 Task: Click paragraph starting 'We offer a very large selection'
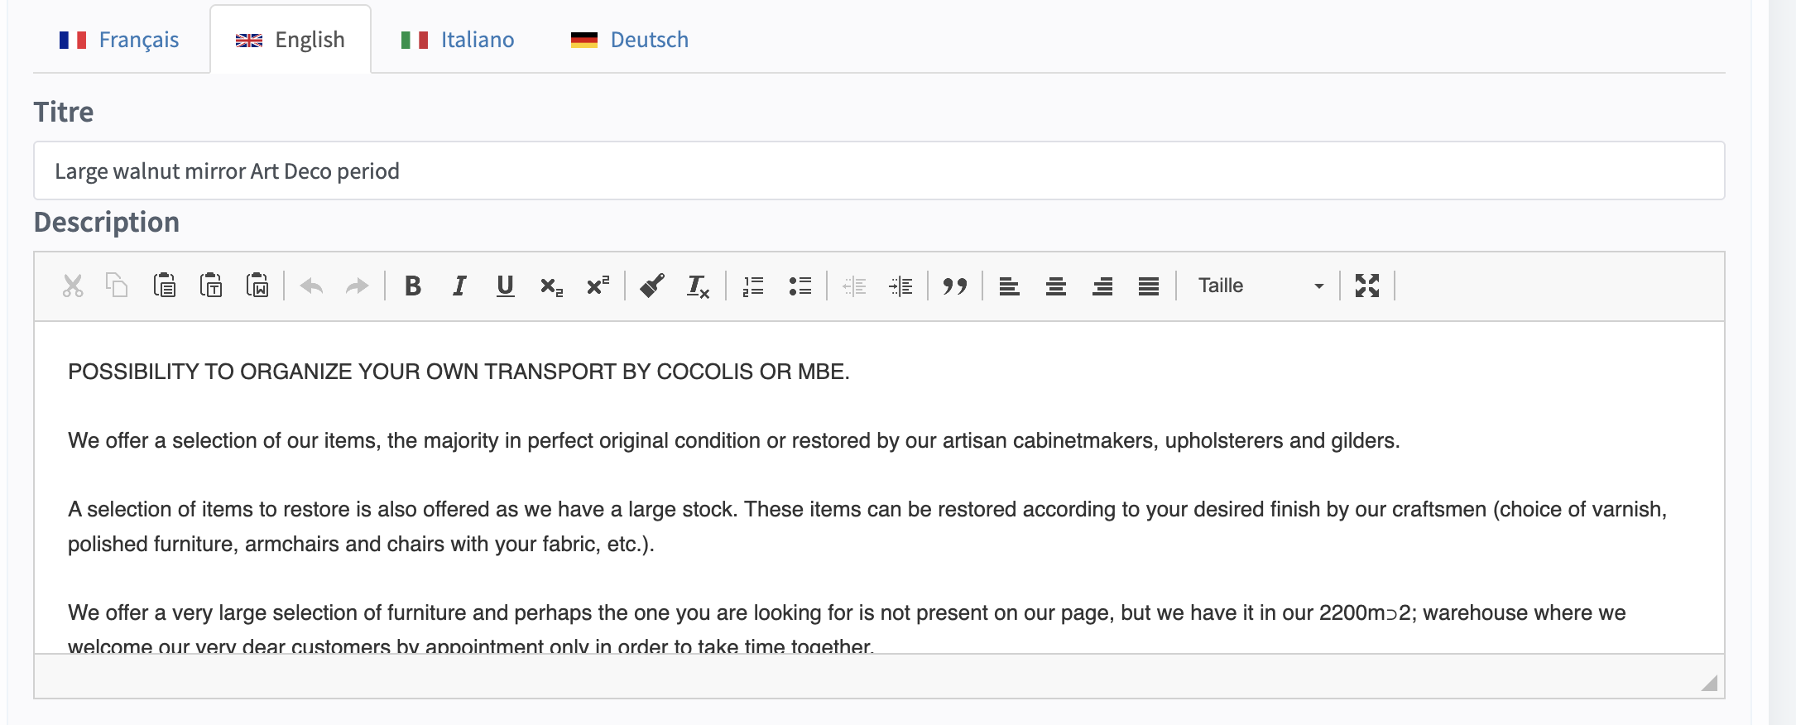tap(847, 629)
